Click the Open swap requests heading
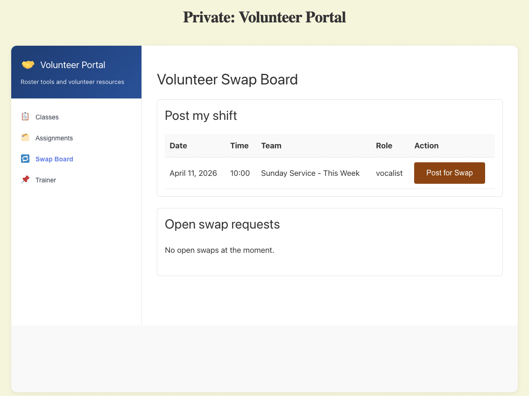This screenshot has height=396, width=529. click(222, 224)
